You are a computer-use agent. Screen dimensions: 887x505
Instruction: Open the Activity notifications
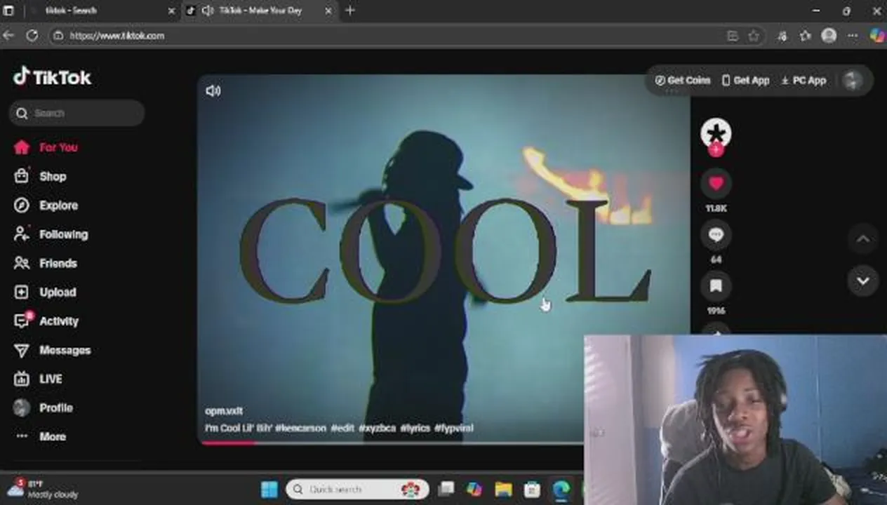point(46,321)
